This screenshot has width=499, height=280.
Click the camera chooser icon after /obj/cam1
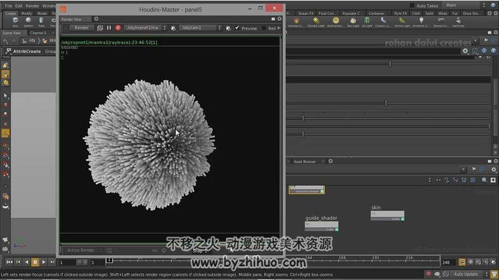228,28
